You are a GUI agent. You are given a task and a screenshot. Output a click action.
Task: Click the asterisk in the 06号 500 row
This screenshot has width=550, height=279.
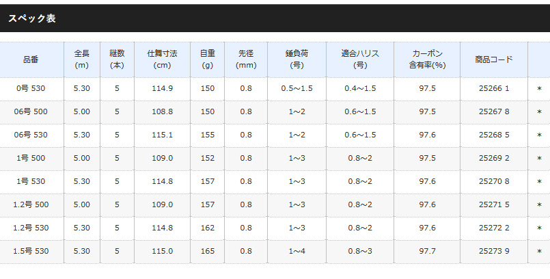(x=539, y=112)
